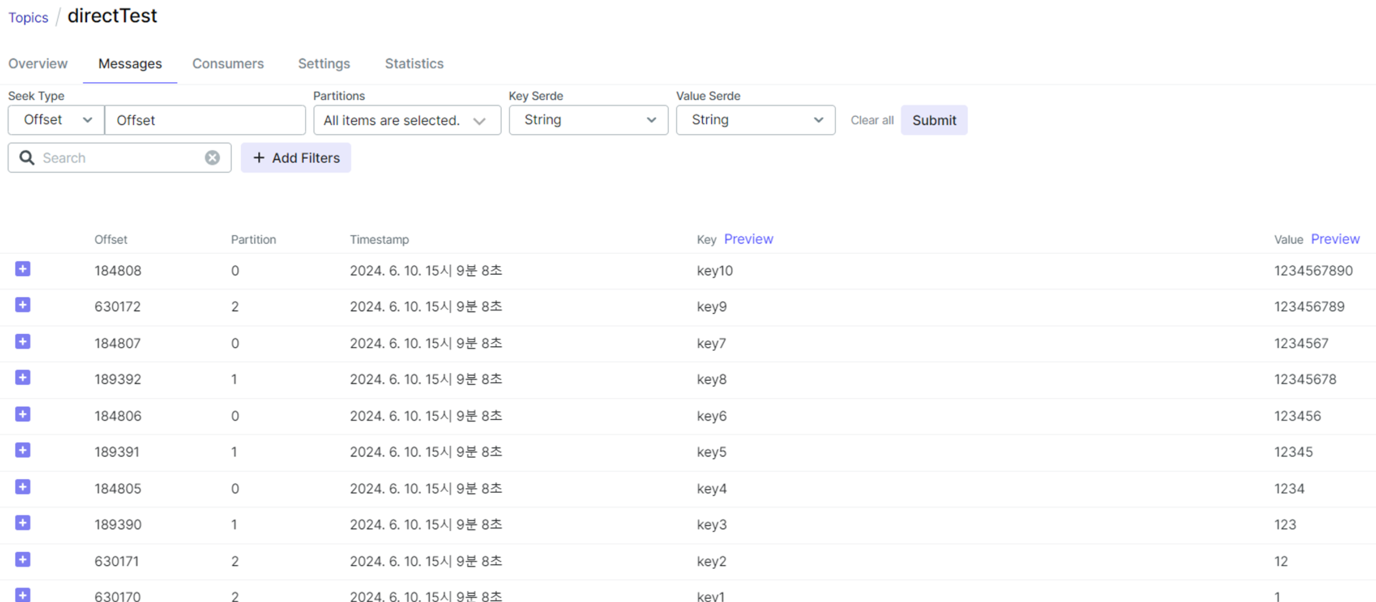1376x602 pixels.
Task: Click plus icon for offset 630171
Action: click(x=22, y=559)
